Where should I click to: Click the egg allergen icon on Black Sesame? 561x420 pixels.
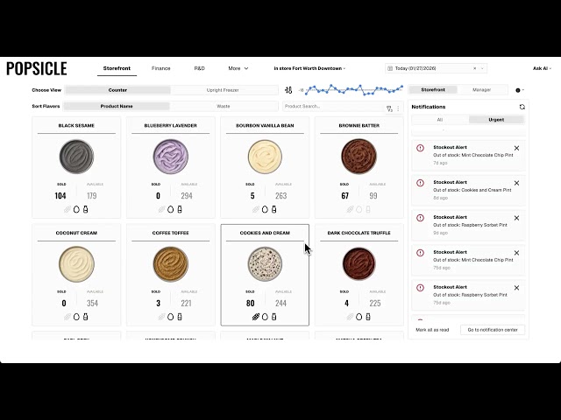coord(76,210)
